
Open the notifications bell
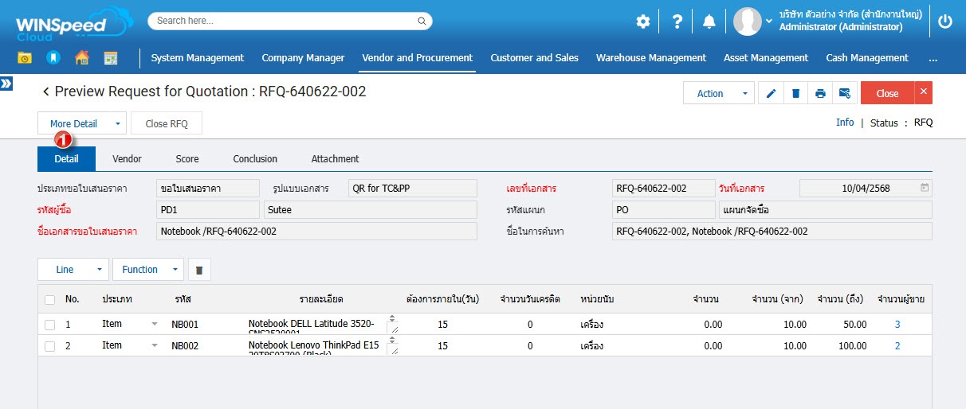709,21
